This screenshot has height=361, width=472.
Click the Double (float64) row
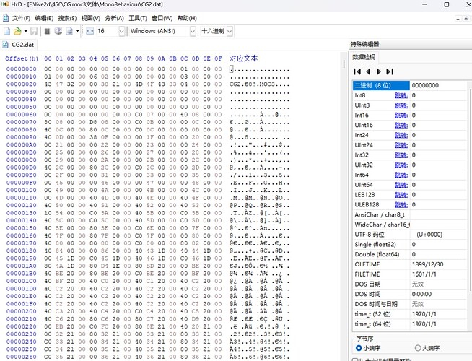(x=409, y=254)
